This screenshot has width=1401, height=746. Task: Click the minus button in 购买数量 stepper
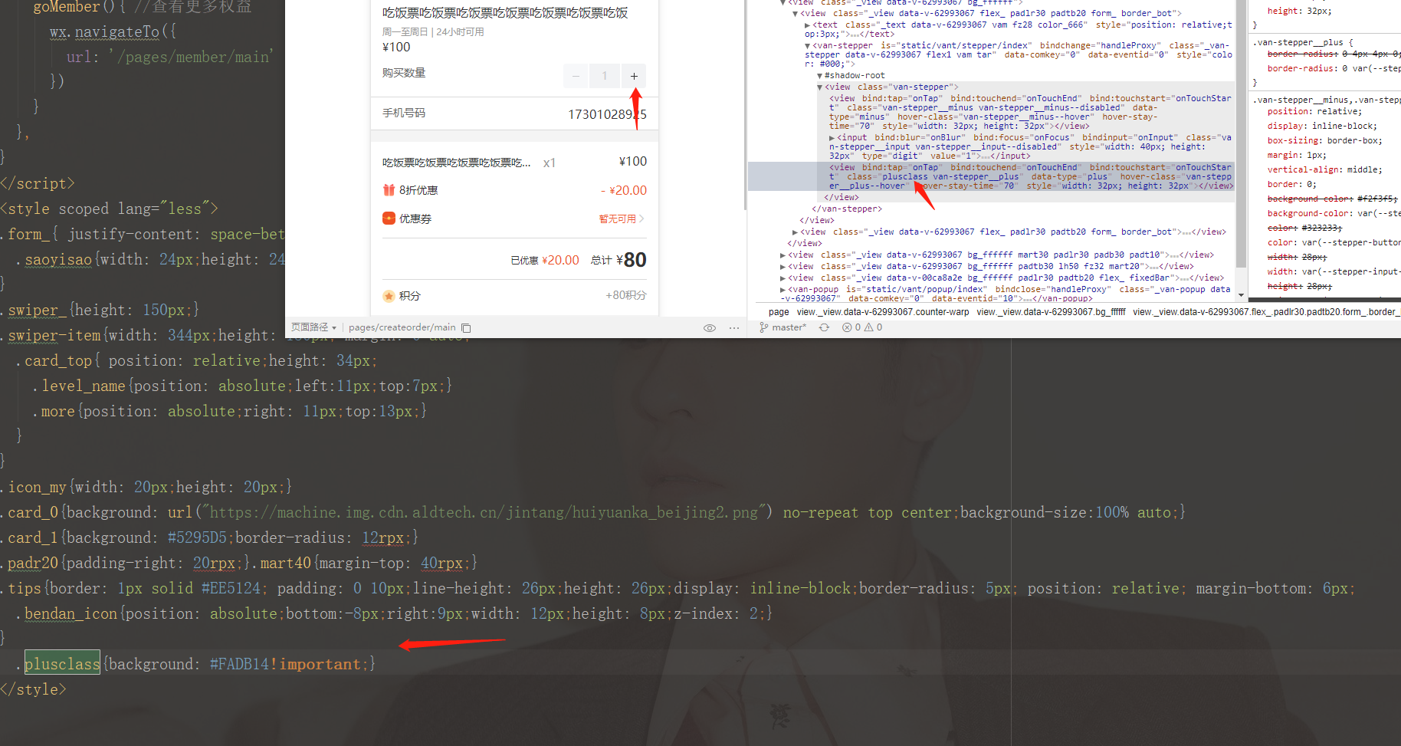click(576, 76)
